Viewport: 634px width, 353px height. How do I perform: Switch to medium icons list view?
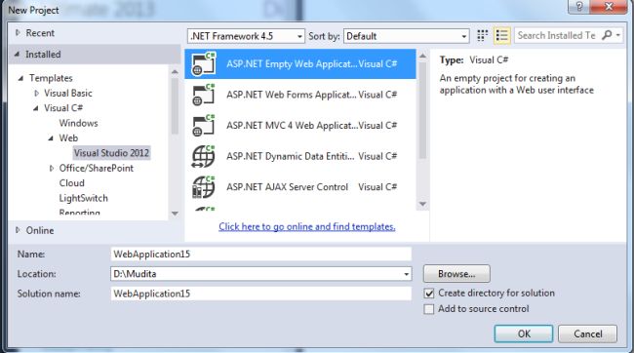(x=501, y=35)
